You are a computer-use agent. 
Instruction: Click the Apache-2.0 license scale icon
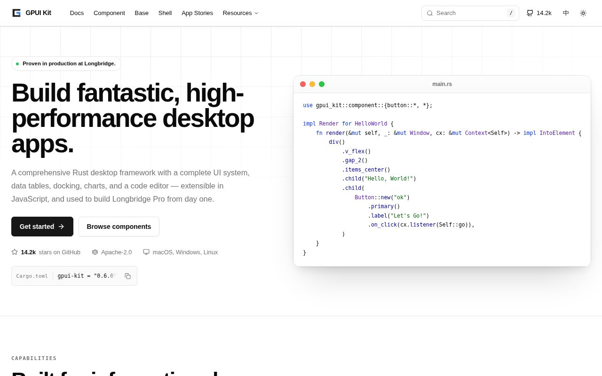[95, 252]
